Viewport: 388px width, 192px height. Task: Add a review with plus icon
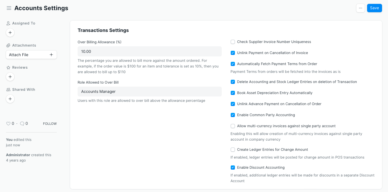[x=10, y=77]
